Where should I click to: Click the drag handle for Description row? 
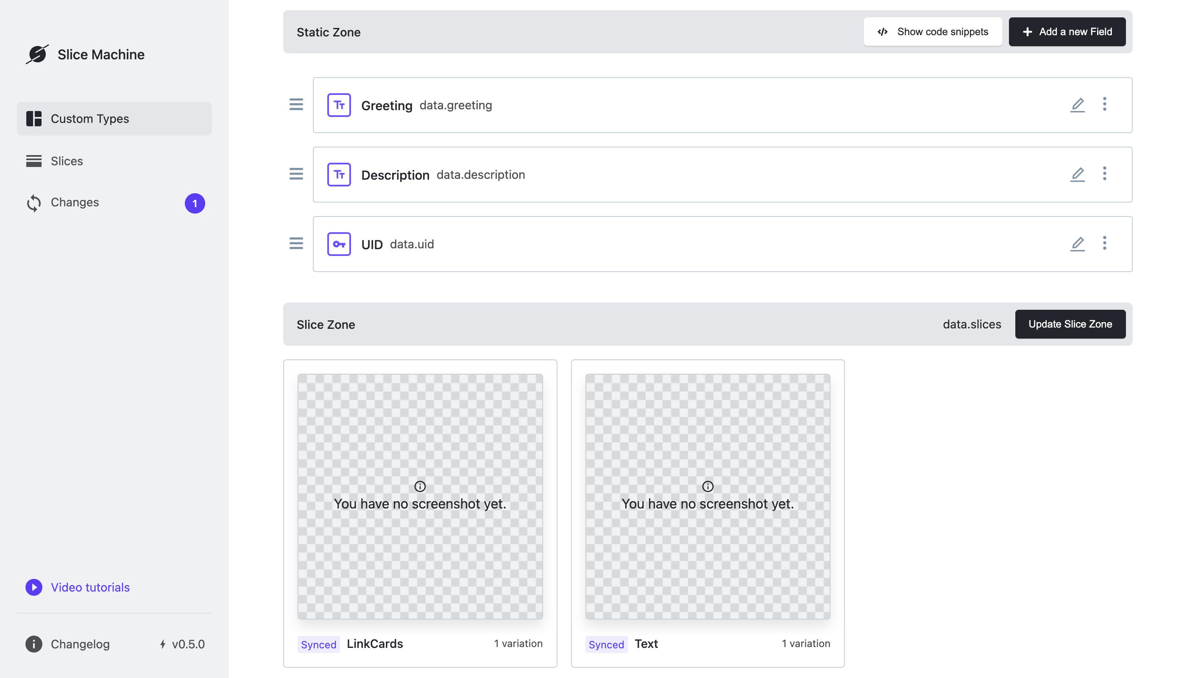(x=296, y=174)
